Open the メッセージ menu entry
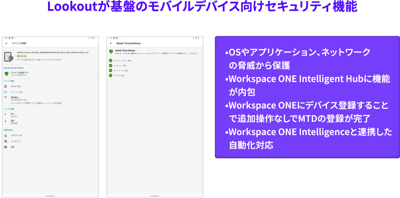 [x=16, y=141]
